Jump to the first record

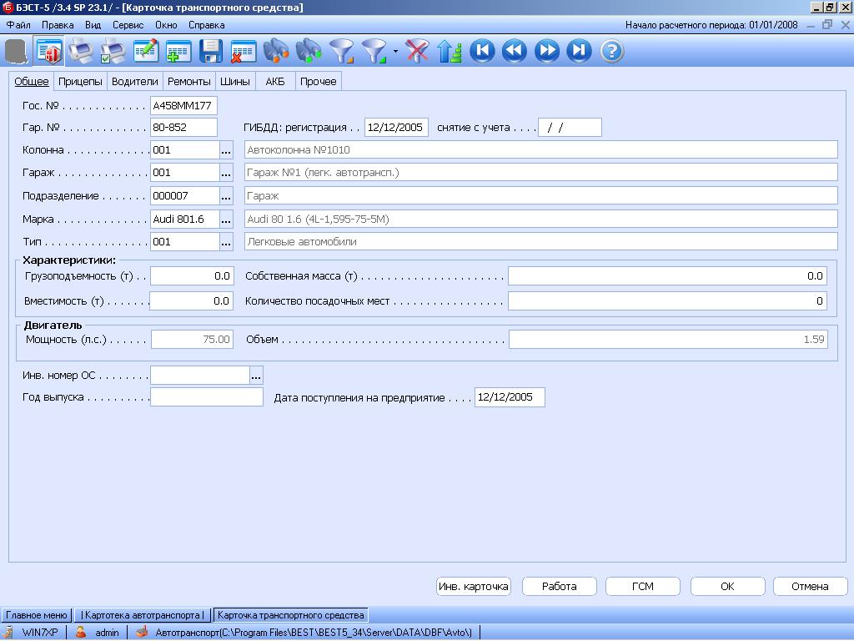[482, 52]
